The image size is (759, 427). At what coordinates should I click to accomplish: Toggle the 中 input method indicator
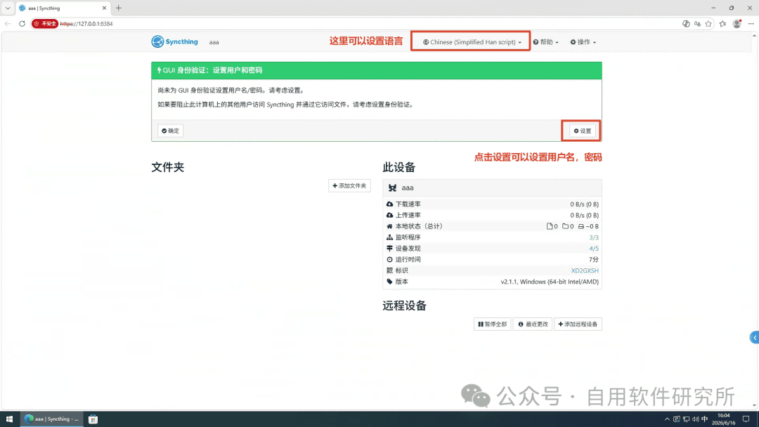[705, 419]
